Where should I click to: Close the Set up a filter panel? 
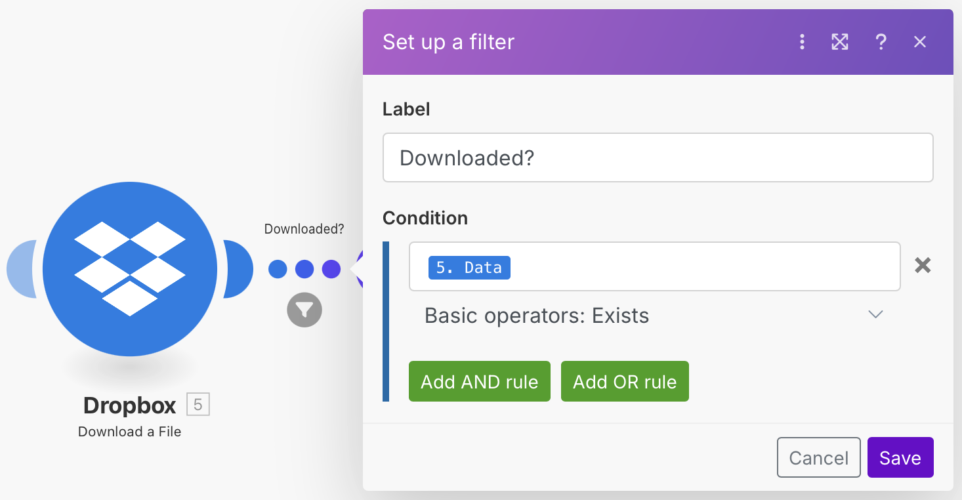(920, 42)
